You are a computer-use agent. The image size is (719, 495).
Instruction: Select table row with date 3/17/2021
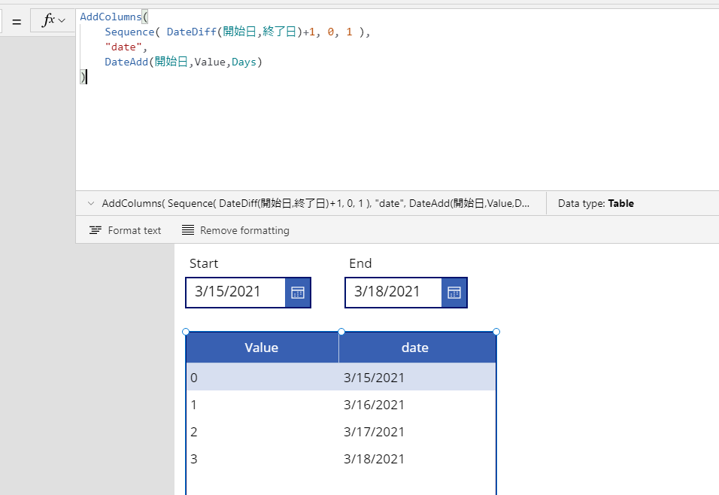coord(341,431)
